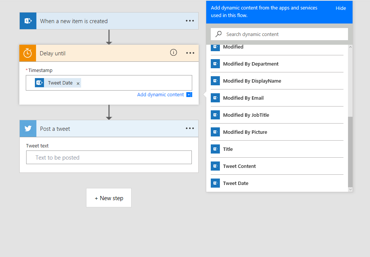Open Delay until options menu

pos(190,53)
